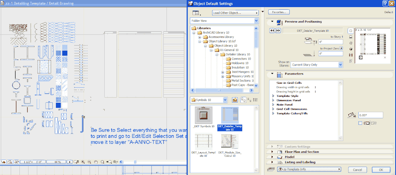Click second navigator icon at drawing window bottom
This screenshot has width=396, height=175.
pos(10,162)
